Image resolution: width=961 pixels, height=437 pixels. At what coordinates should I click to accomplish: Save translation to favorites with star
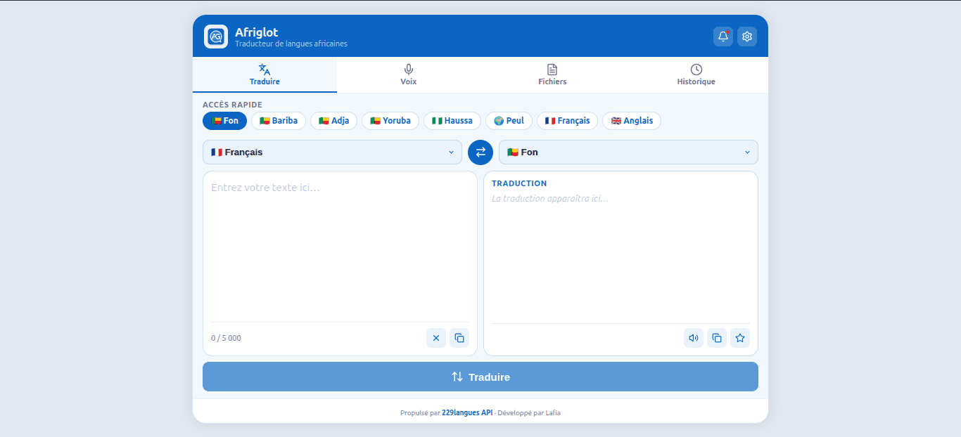(x=740, y=338)
